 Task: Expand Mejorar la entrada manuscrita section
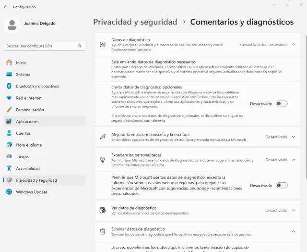point(293,137)
